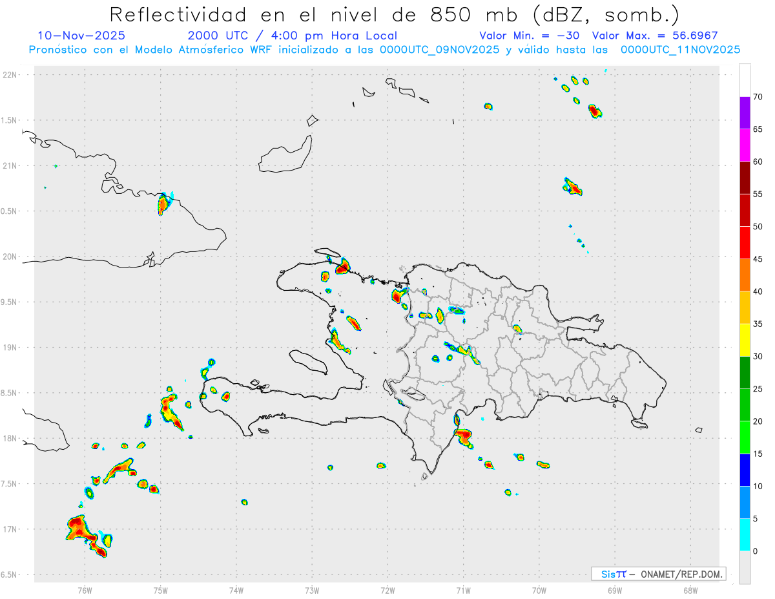Select the yellow 30–35 dBZ legend segment
This screenshot has height=599, width=775.
[x=745, y=340]
